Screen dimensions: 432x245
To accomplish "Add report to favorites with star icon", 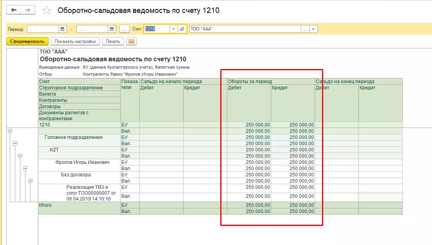I will click(47, 11).
